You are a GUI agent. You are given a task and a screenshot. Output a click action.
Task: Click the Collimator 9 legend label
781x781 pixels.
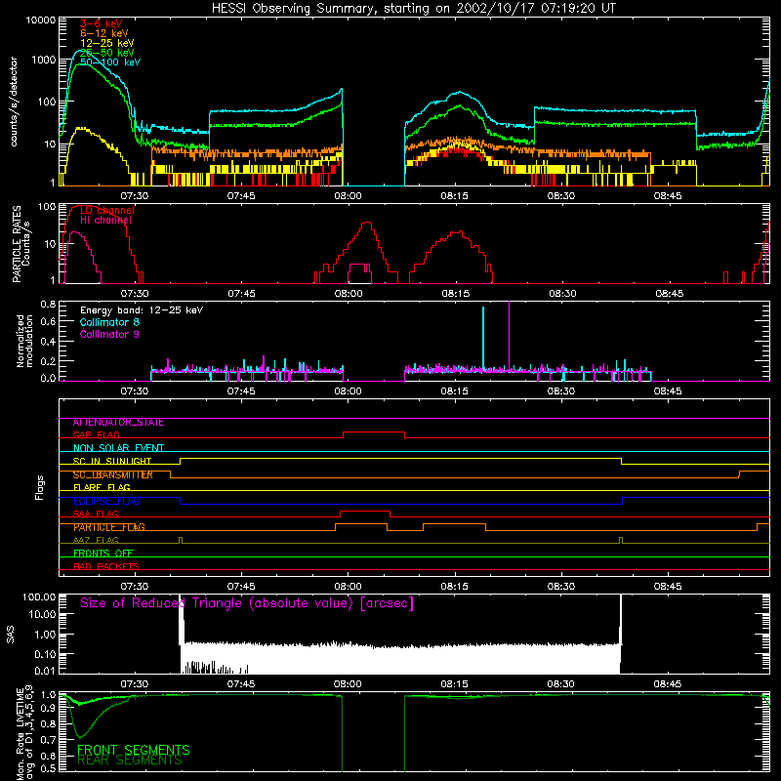point(109,334)
